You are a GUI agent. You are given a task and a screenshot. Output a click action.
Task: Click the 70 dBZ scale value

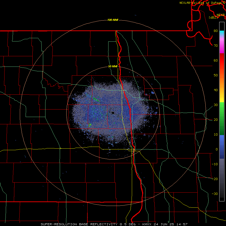point(216,46)
